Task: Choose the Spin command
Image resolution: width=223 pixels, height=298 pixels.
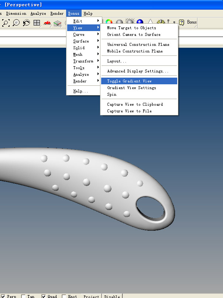Action: [139, 94]
